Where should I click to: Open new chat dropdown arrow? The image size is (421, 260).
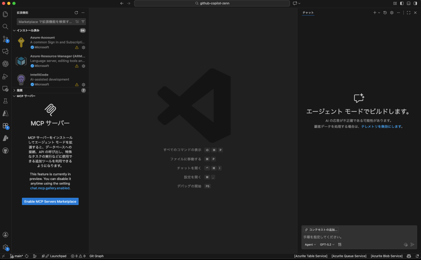[x=379, y=13]
